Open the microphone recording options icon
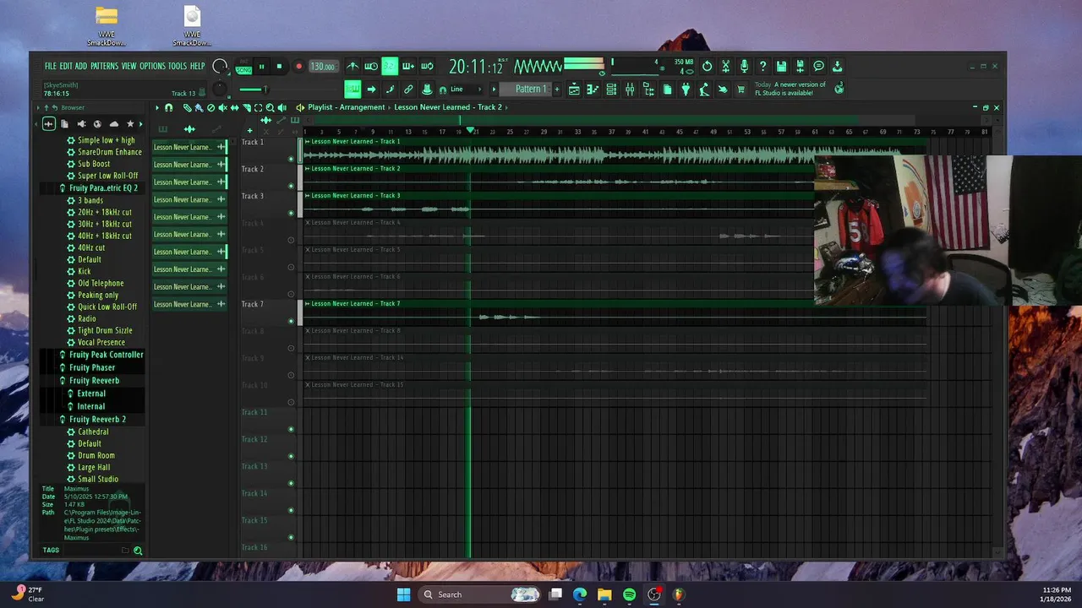This screenshot has width=1082, height=608. [744, 66]
